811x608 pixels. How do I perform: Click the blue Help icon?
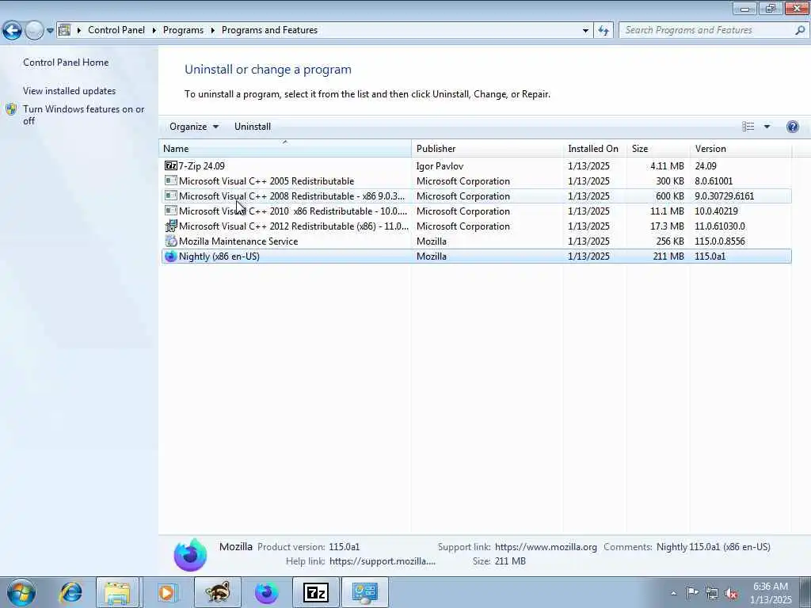pyautogui.click(x=792, y=127)
